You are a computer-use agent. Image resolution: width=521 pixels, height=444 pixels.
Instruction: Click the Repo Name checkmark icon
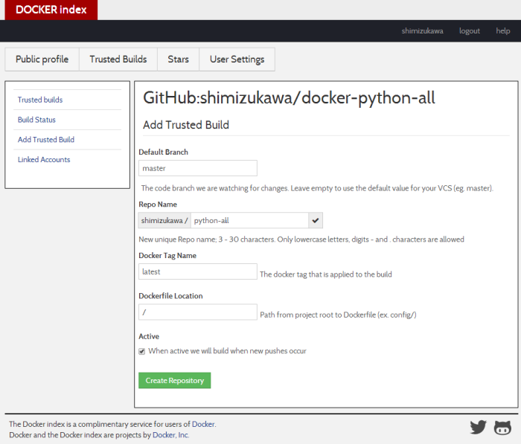click(316, 220)
